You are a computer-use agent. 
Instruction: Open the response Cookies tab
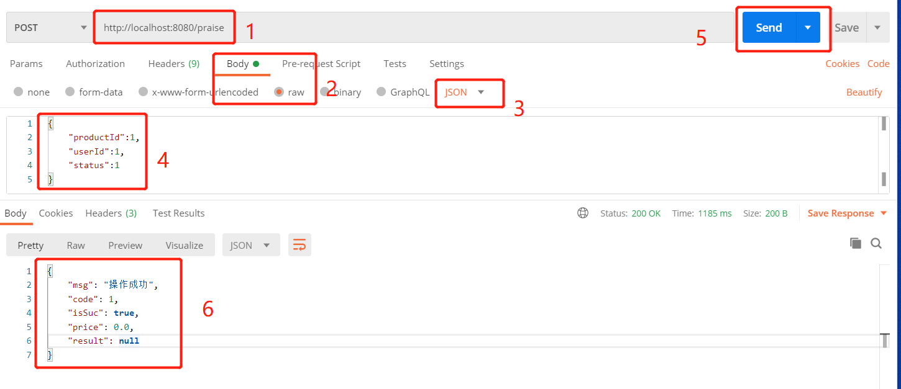point(56,213)
